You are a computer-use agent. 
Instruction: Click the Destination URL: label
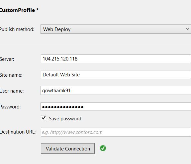(18, 132)
